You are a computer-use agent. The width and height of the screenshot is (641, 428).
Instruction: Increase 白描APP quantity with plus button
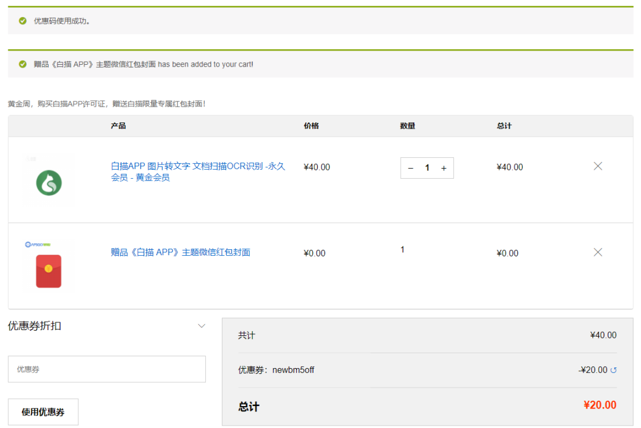443,168
